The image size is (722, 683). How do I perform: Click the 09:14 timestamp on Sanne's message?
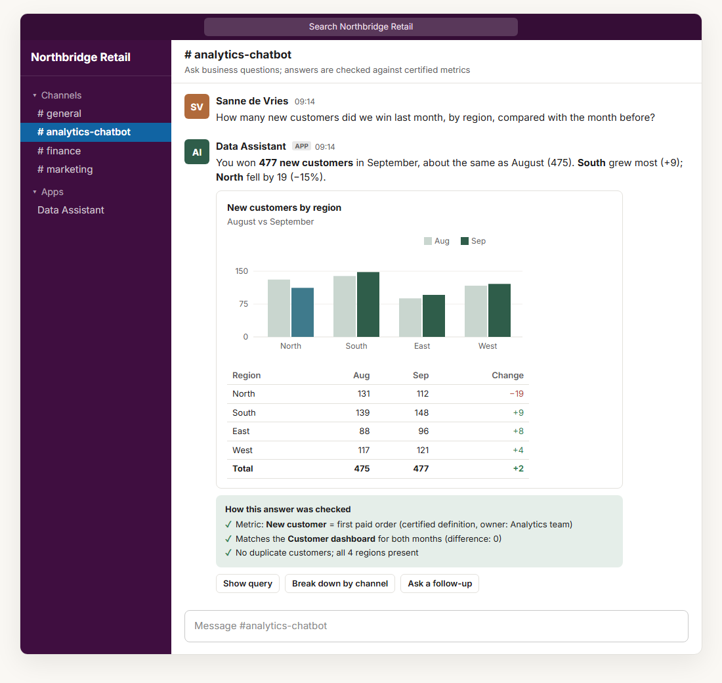pos(305,101)
